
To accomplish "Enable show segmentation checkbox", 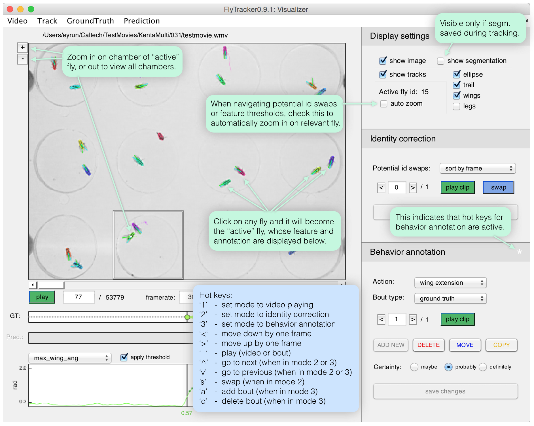I will click(x=440, y=61).
